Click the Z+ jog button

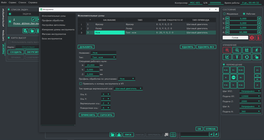tap(257, 70)
